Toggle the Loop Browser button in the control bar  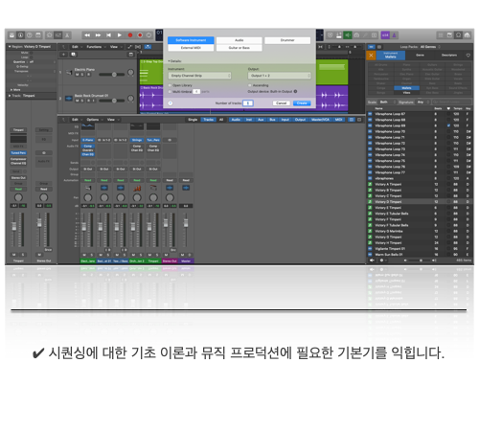coord(458,35)
